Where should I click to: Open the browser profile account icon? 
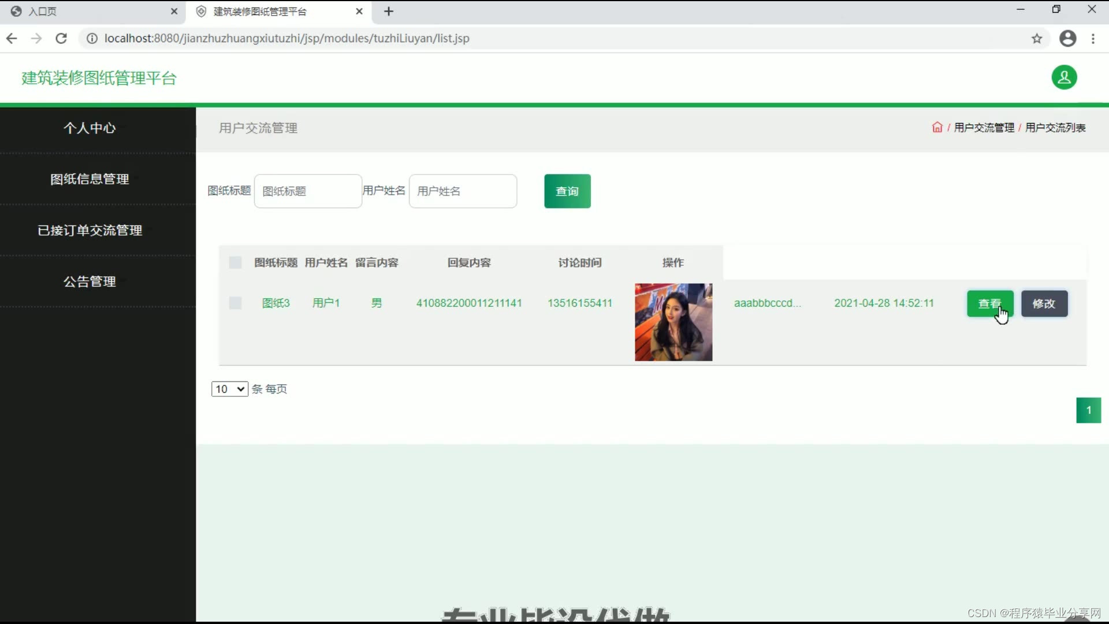1067,39
